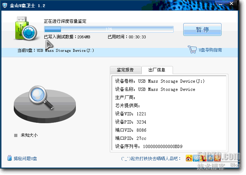246x175 pixels.
Task: Select the 设备PID: 3234 line
Action: pos(130,122)
